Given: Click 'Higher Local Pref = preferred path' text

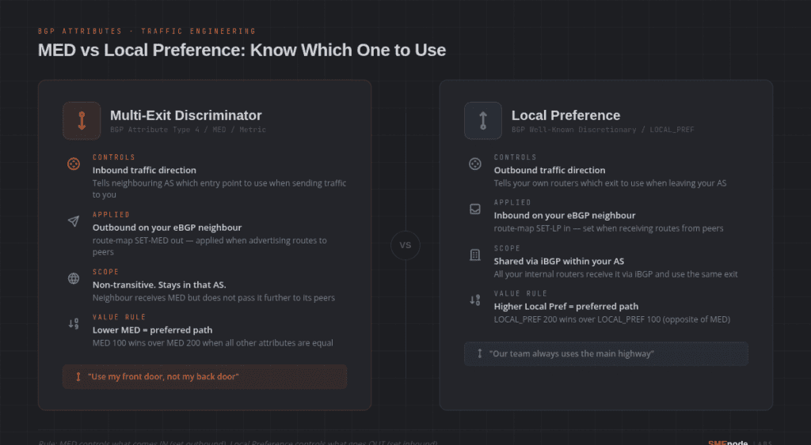Looking at the screenshot, I should (565, 306).
